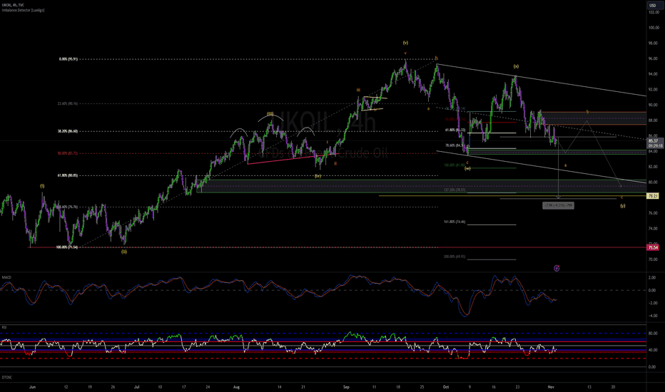Click the Oct date on time axis
This screenshot has width=665, height=392.
click(445, 387)
